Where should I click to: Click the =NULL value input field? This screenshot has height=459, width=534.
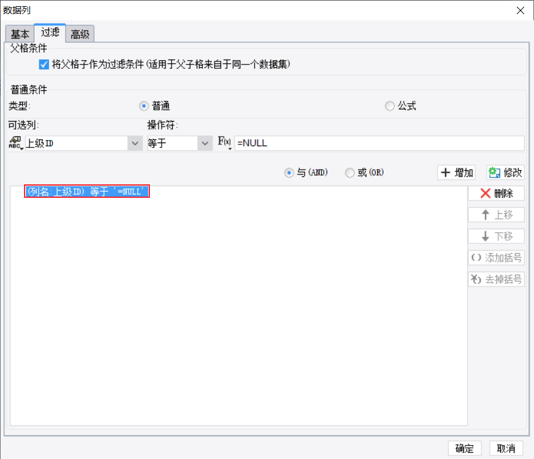[x=379, y=143]
